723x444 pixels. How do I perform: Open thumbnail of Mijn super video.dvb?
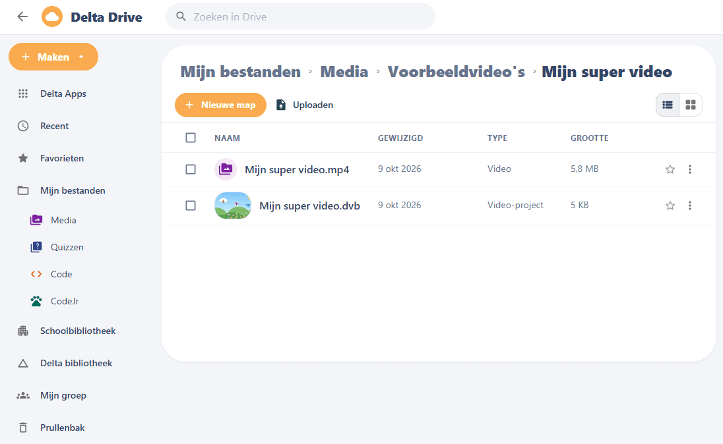coord(233,206)
